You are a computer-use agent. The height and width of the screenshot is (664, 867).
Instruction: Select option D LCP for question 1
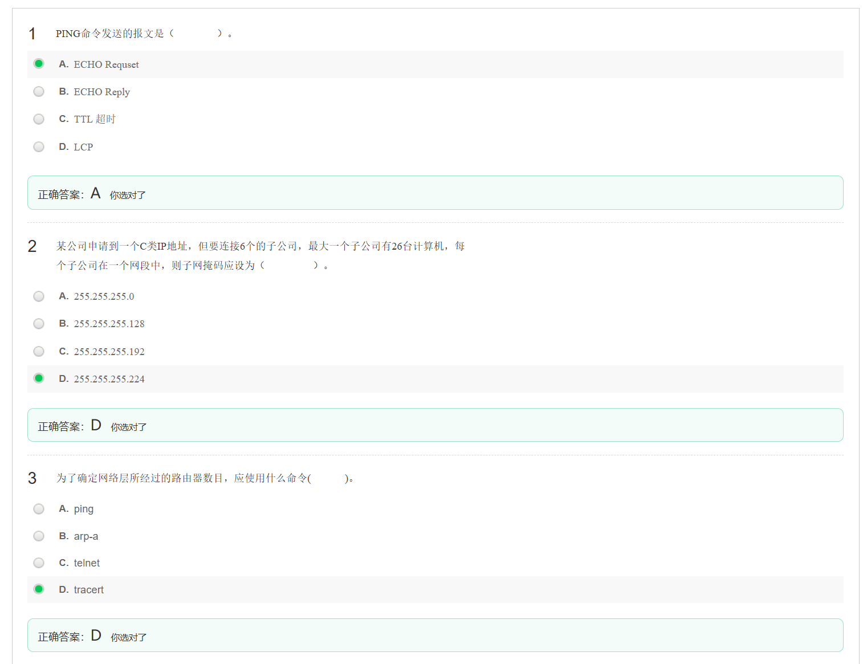pos(38,146)
